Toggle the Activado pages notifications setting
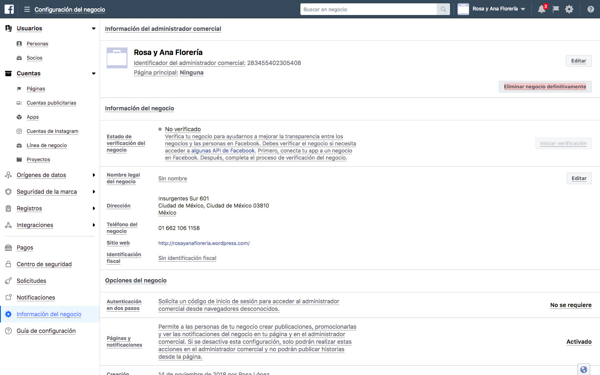Viewport: 600px width, 375px height. tap(579, 342)
